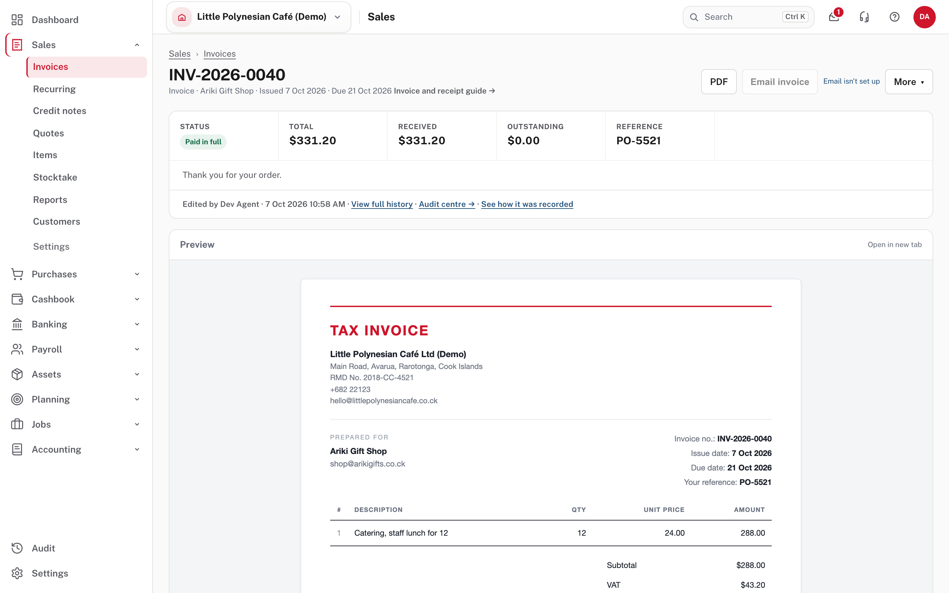The height and width of the screenshot is (593, 949).
Task: Click Open in new tab
Action: coord(895,244)
